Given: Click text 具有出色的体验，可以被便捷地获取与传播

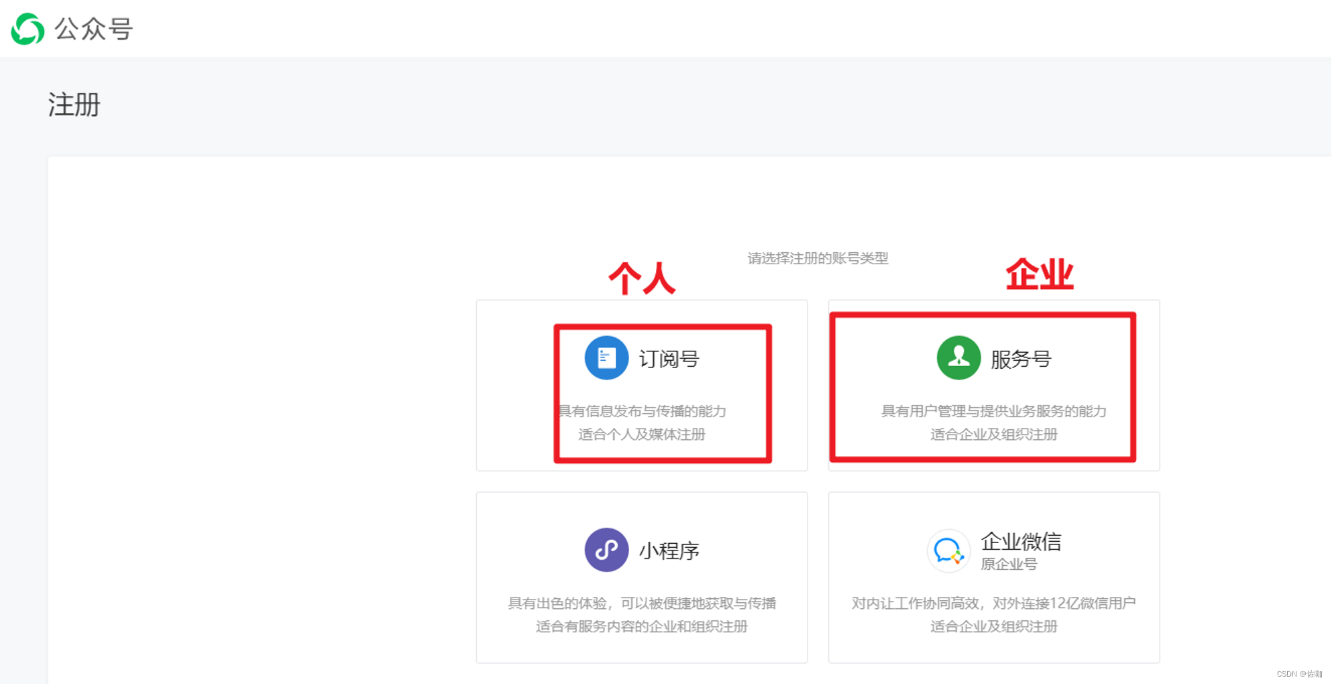Looking at the screenshot, I should pyautogui.click(x=642, y=604).
